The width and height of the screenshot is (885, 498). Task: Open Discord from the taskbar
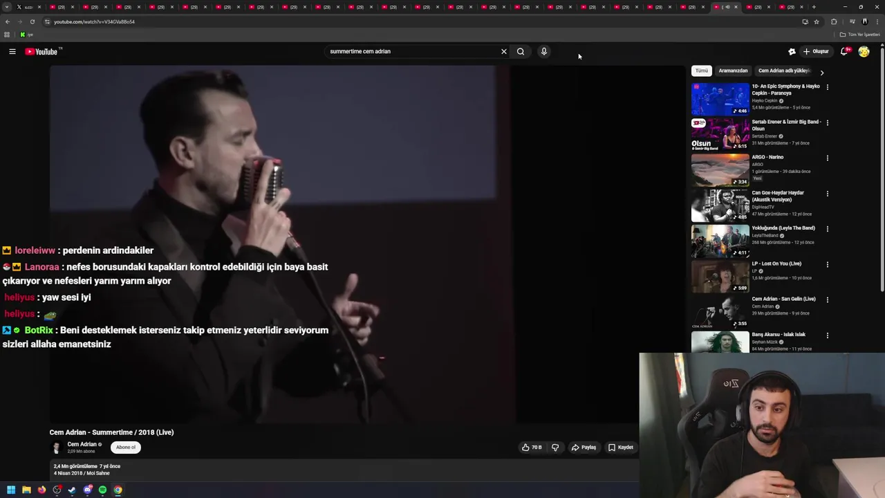coord(88,490)
